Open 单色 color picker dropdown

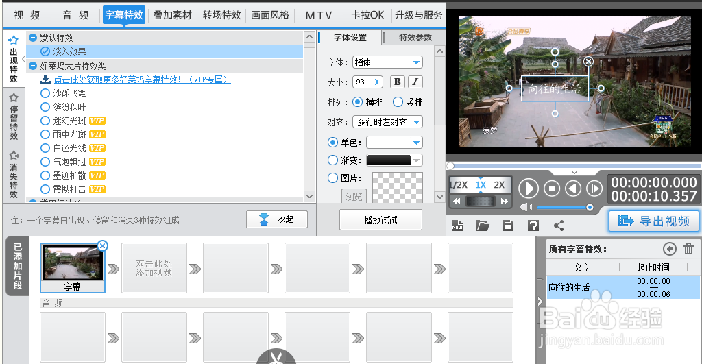394,143
